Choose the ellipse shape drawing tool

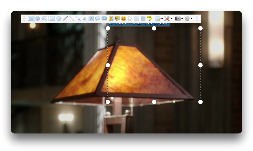point(59,19)
